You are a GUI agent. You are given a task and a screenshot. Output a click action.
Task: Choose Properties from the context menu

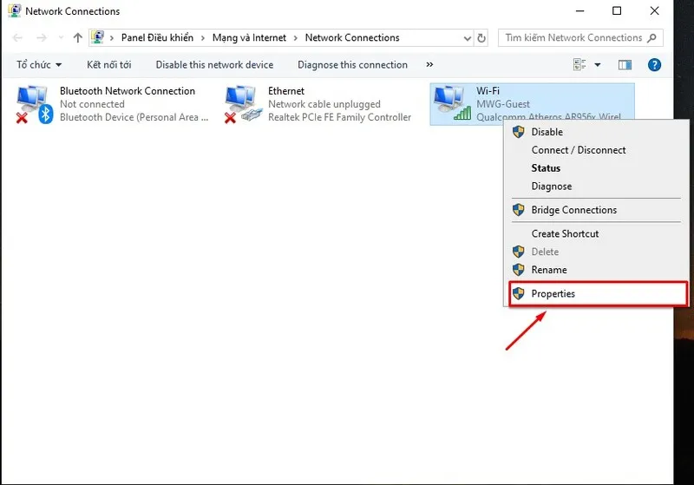tap(553, 294)
